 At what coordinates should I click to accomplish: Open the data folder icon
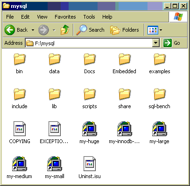coord(54,59)
